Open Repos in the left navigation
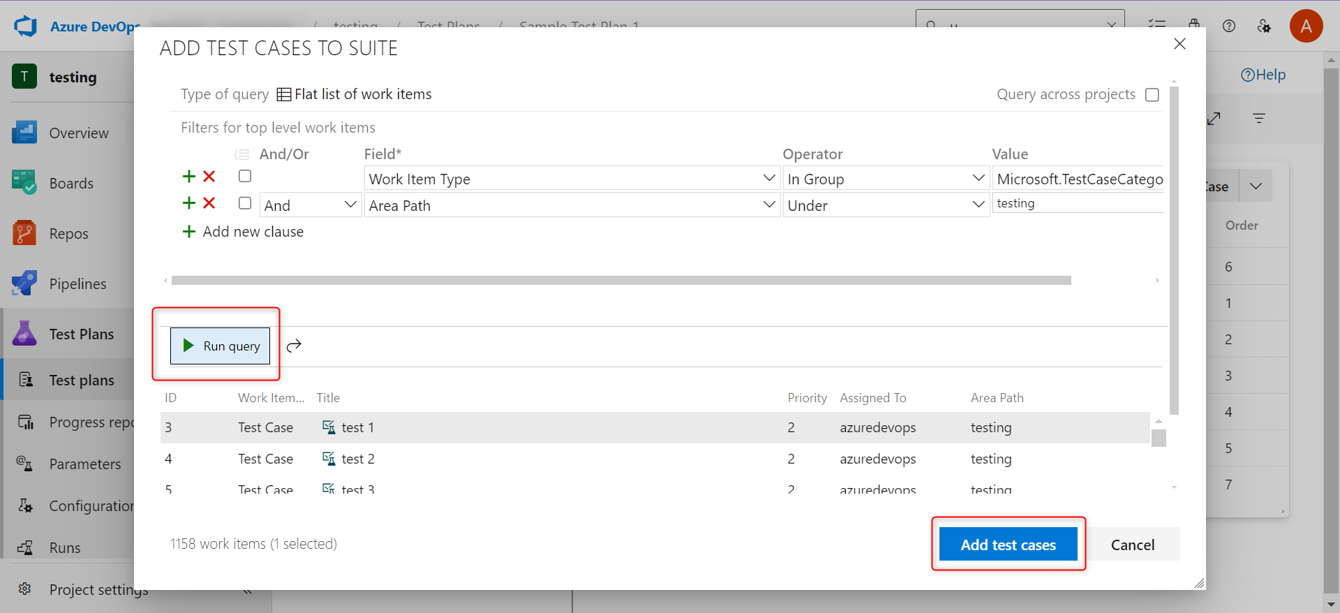This screenshot has width=1340, height=613. point(68,234)
